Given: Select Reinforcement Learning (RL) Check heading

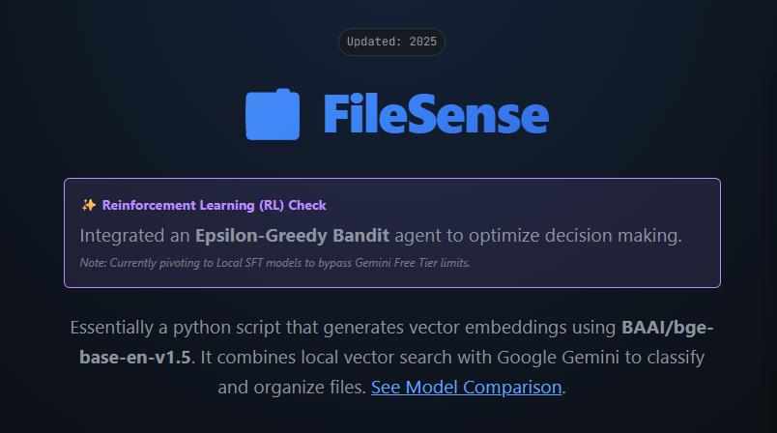Looking at the screenshot, I should (x=214, y=205).
